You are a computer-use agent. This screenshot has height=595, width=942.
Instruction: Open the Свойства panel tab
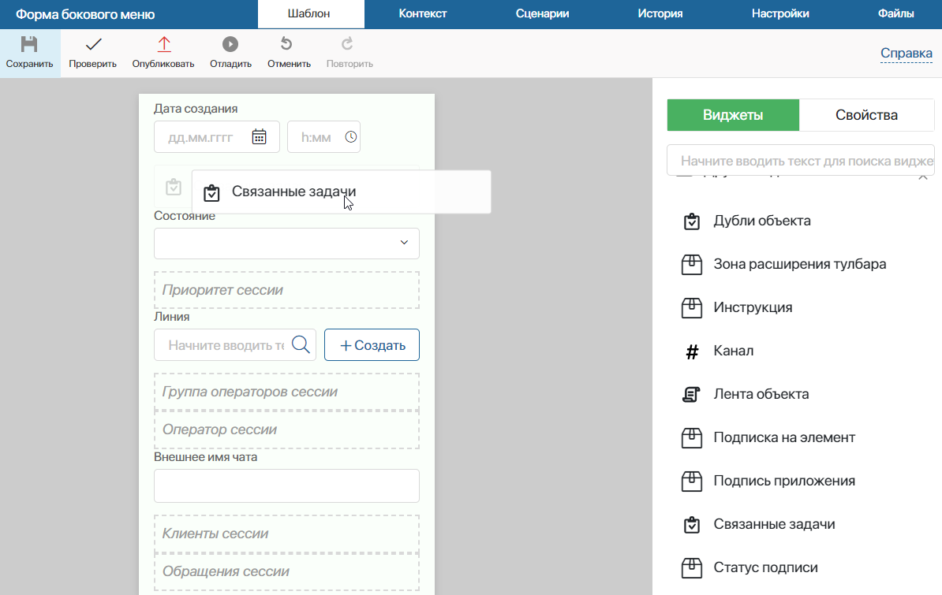tap(865, 115)
